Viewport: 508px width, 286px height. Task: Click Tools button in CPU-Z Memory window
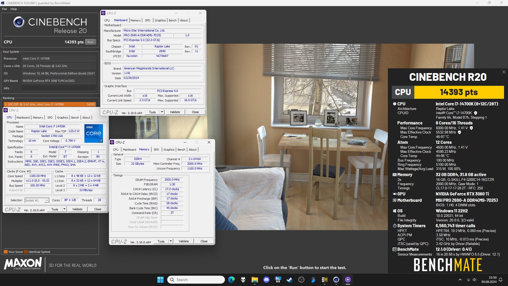pos(161,241)
